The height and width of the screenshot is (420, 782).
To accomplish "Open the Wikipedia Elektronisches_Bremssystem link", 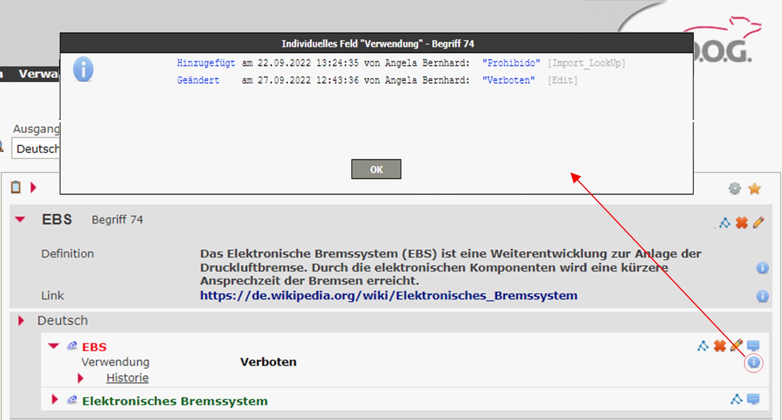I will pyautogui.click(x=388, y=296).
